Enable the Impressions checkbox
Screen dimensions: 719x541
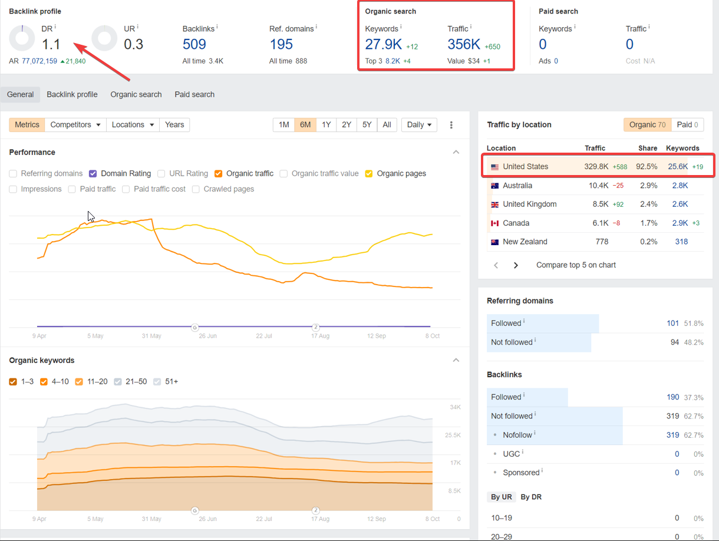(x=13, y=189)
